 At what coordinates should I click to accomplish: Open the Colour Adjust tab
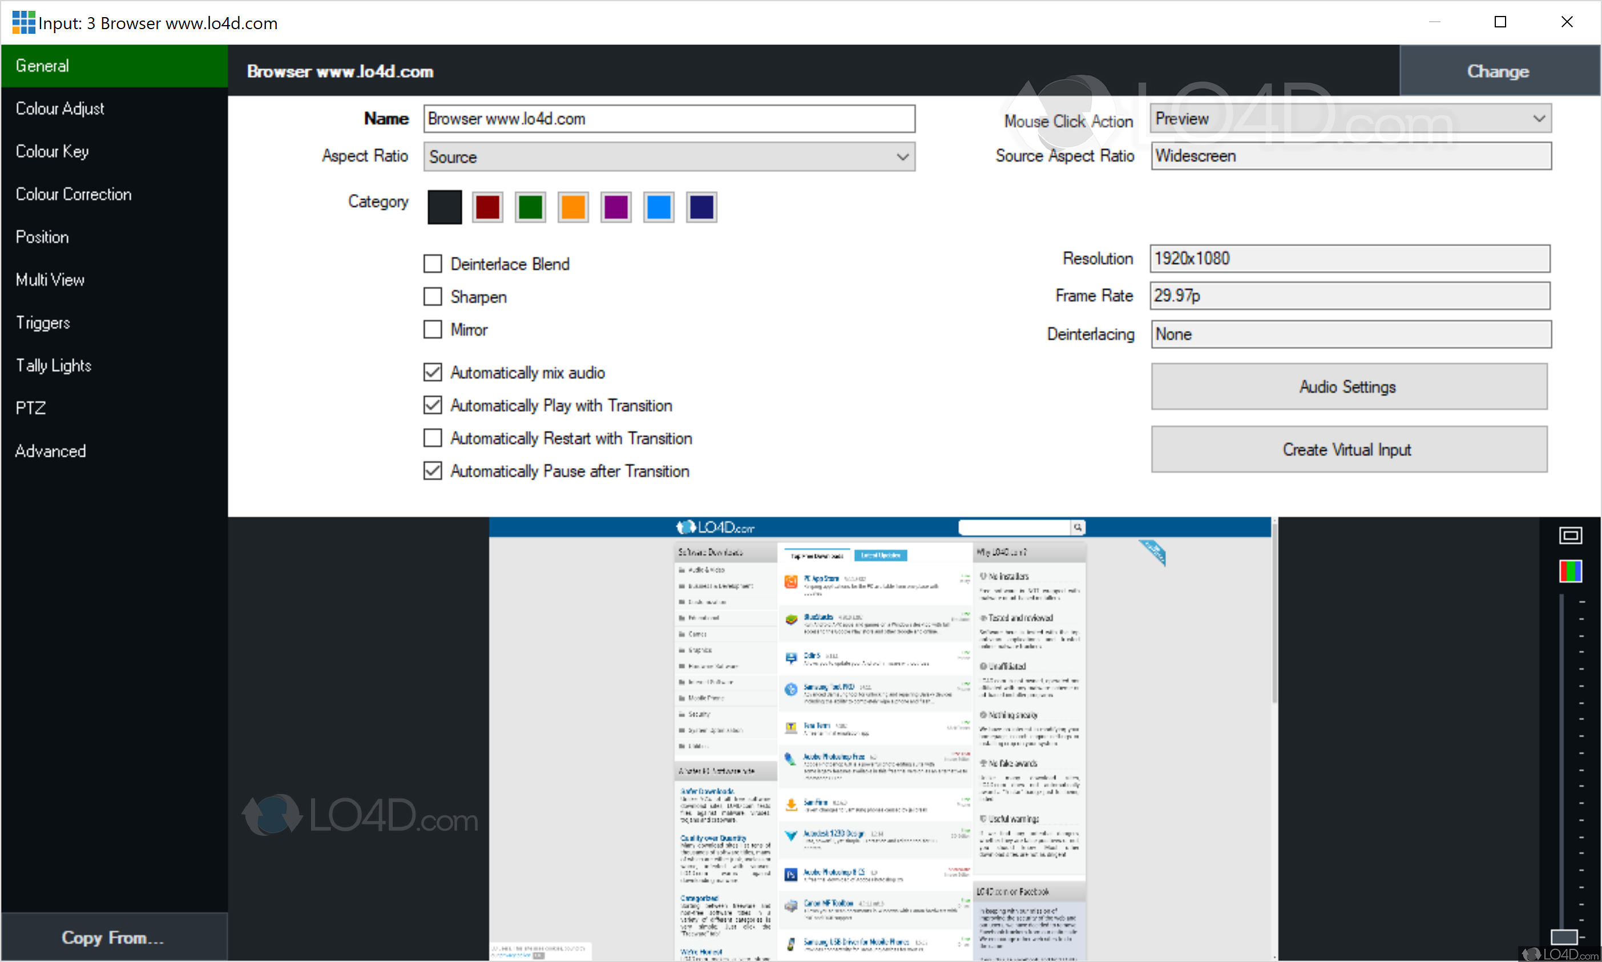click(115, 109)
